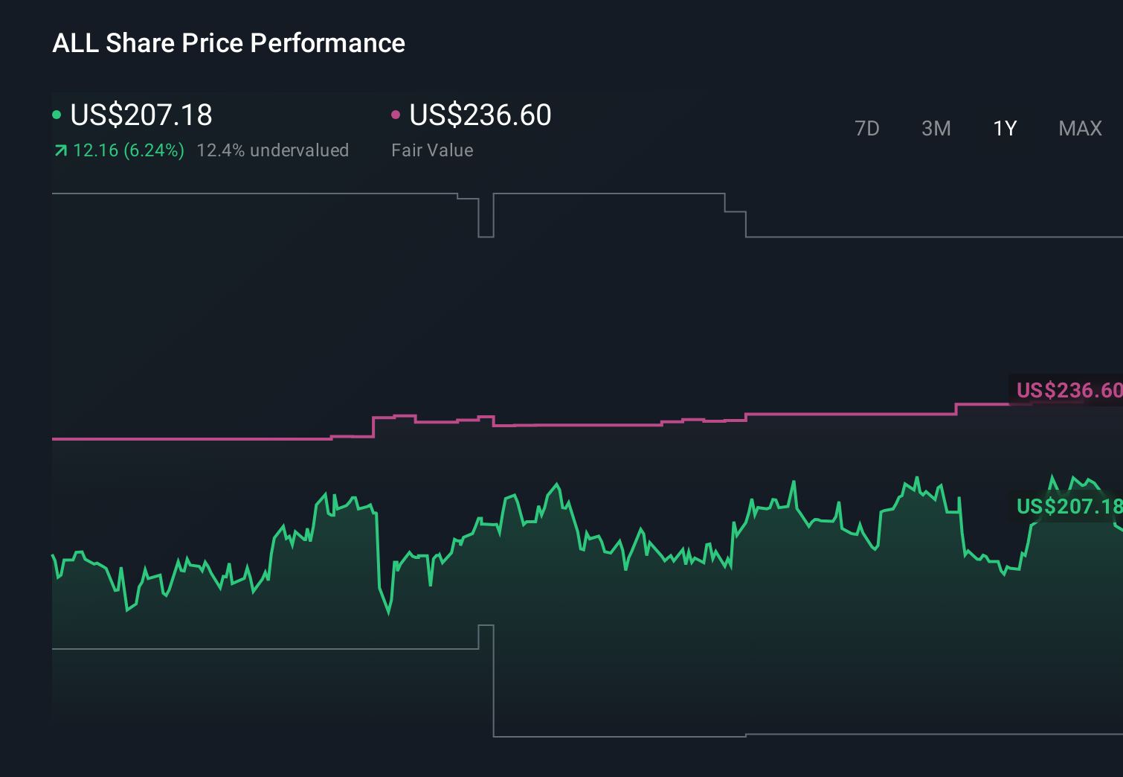Image resolution: width=1123 pixels, height=777 pixels.
Task: Click the upward trend arrow icon
Action: (59, 150)
